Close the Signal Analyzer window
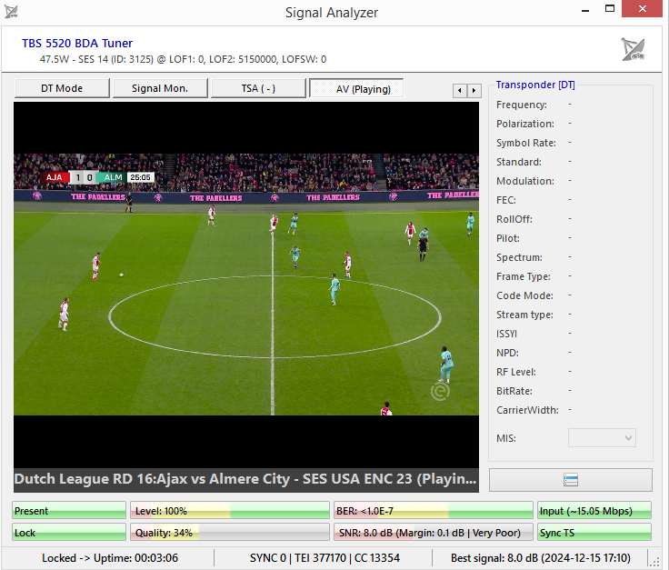 (x=642, y=8)
